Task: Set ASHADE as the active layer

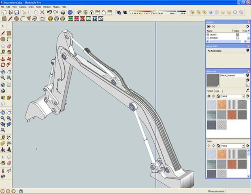Action: (x=208, y=38)
